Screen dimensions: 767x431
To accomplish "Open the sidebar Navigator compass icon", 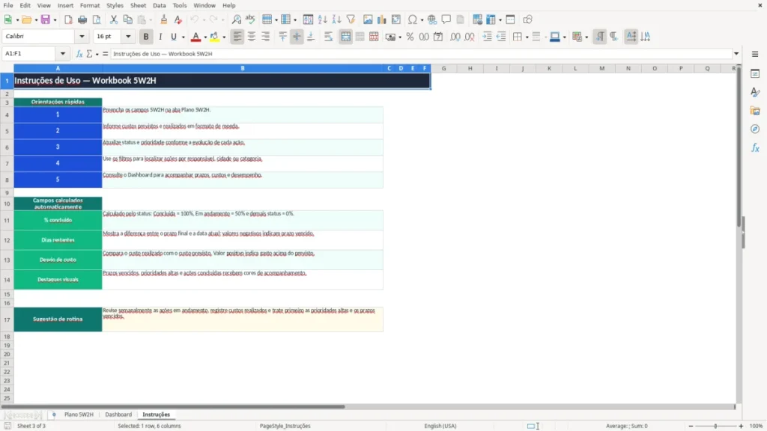I will tap(755, 129).
